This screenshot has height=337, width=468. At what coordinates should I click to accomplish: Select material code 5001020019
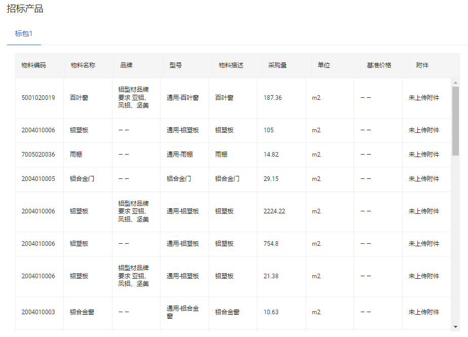(x=38, y=98)
